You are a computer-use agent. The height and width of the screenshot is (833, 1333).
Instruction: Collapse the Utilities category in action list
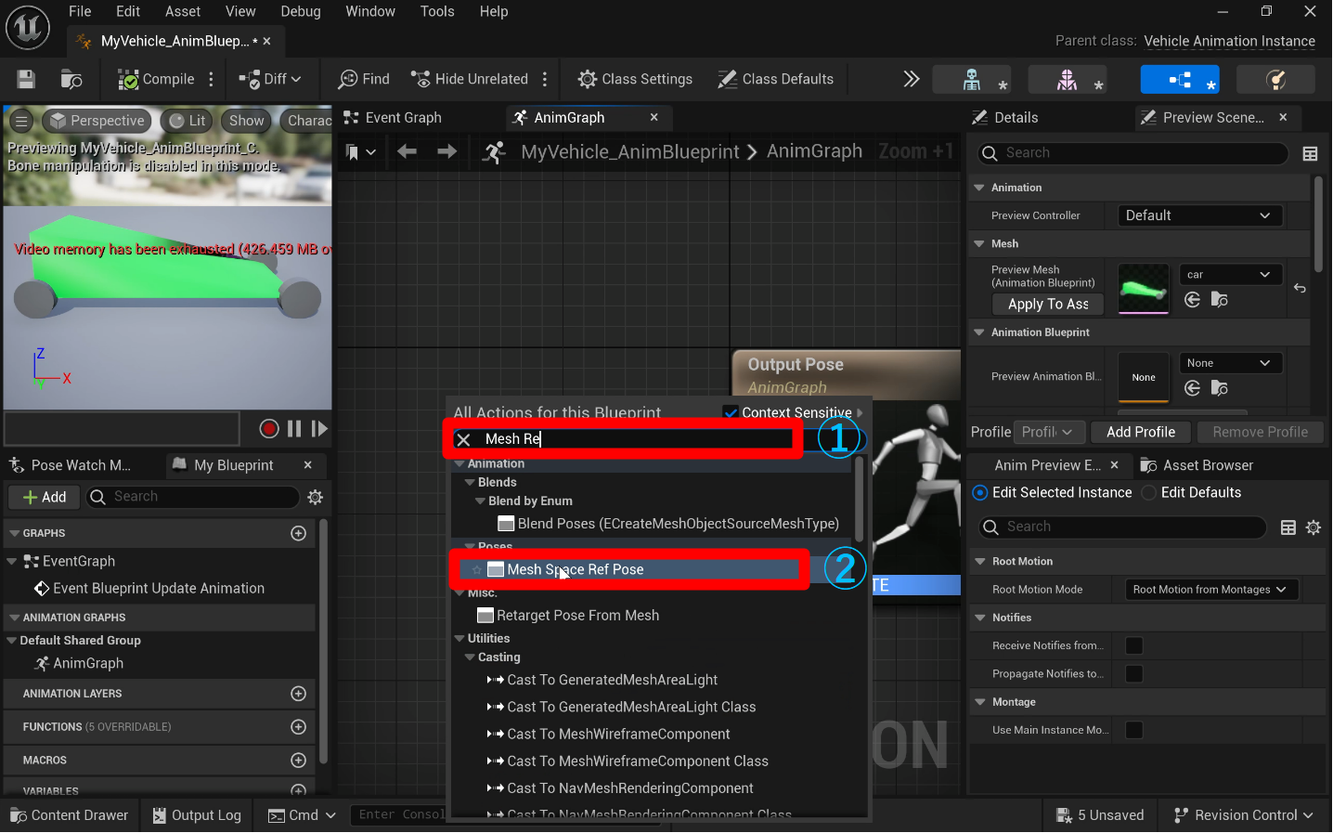point(459,639)
